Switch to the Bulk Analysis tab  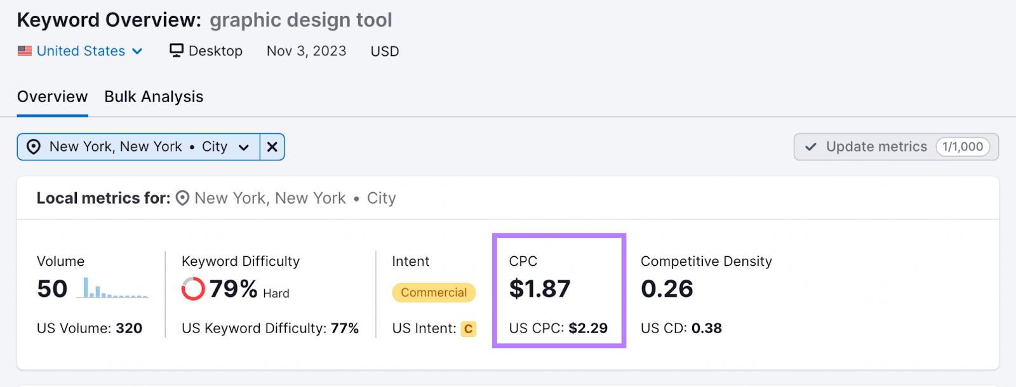[153, 96]
